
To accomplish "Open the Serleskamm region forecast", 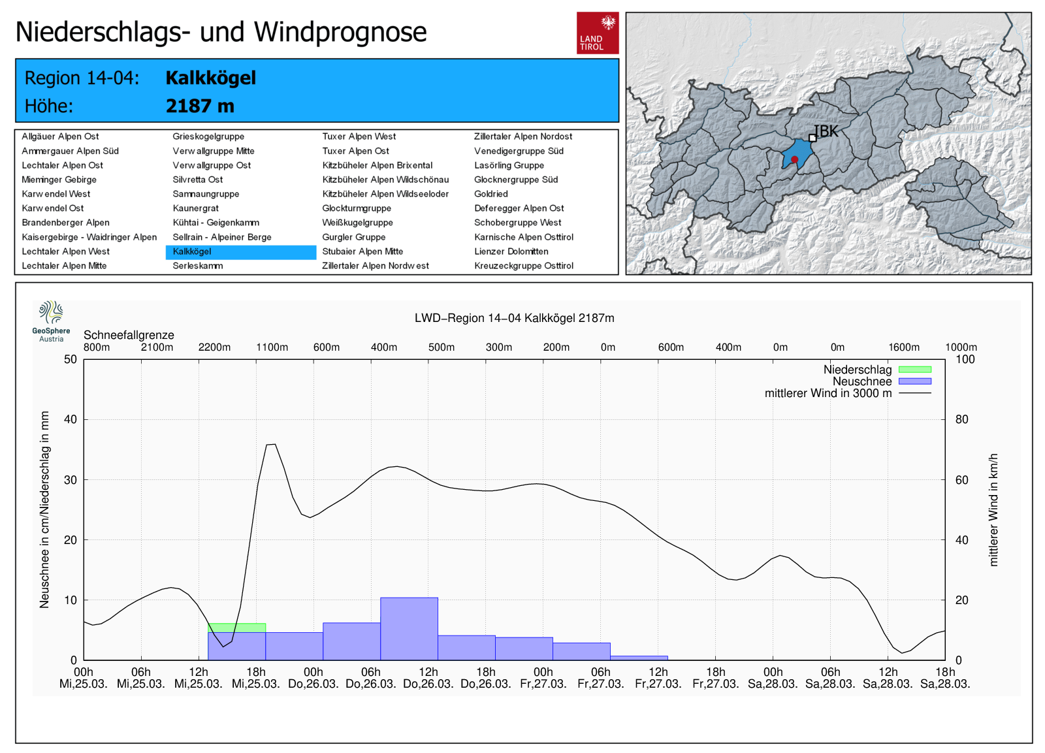I will [x=198, y=266].
